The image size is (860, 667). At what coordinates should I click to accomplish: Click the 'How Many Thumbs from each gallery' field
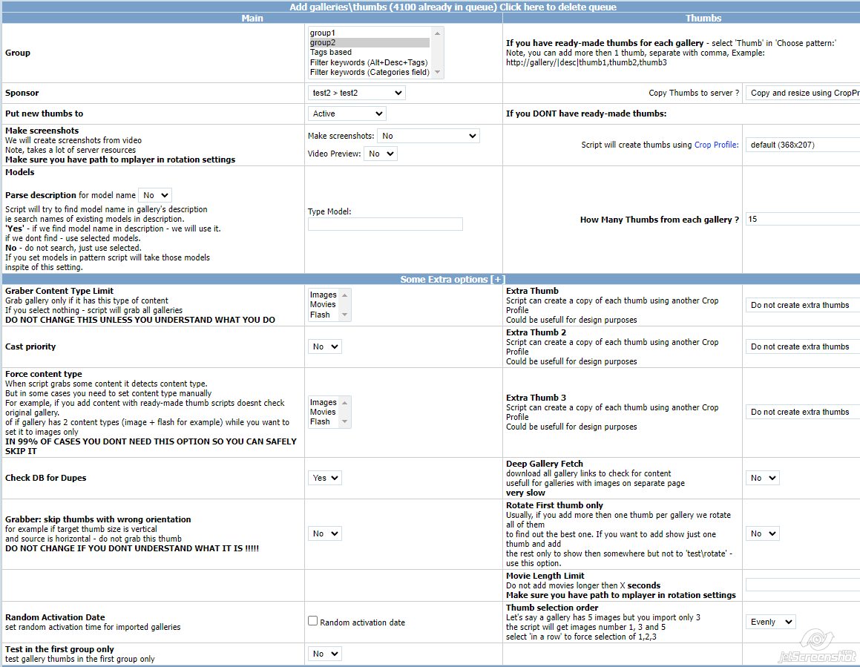point(803,220)
